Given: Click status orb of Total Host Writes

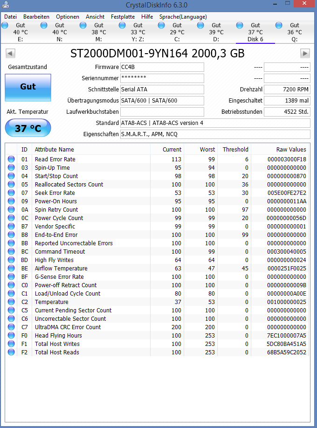Looking at the screenshot, I should (11, 344).
